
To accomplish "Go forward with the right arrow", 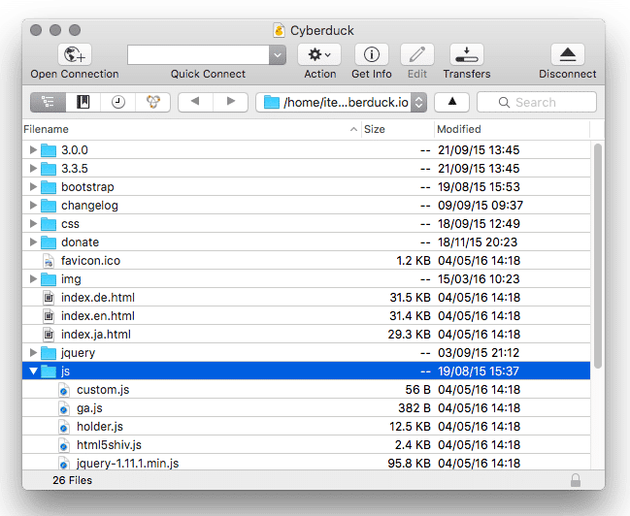I will (x=231, y=102).
